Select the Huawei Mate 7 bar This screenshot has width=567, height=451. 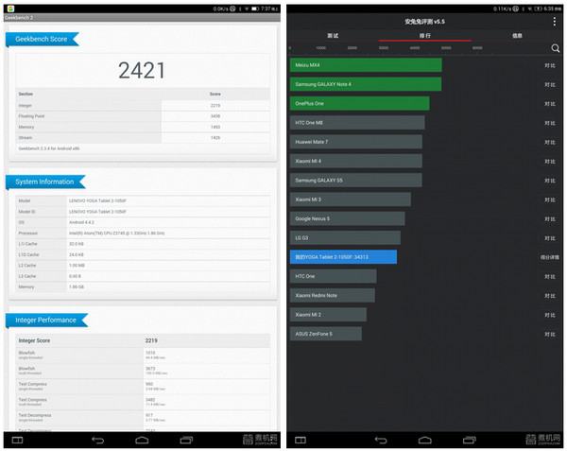click(x=356, y=142)
